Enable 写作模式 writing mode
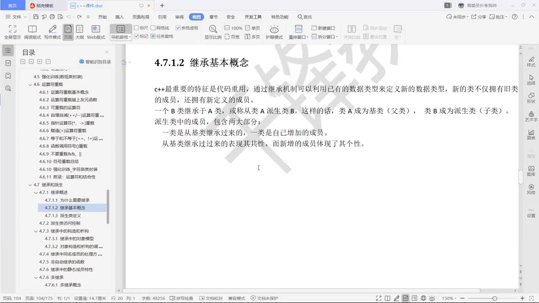539x303 pixels. coord(52,32)
